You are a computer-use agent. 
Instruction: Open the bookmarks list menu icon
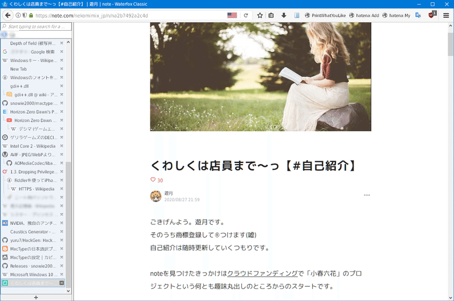coord(271,15)
